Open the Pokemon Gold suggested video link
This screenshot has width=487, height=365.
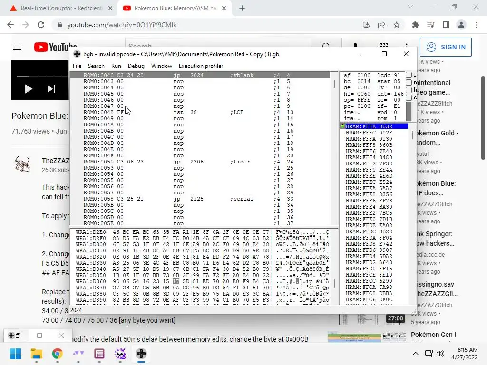click(438, 138)
